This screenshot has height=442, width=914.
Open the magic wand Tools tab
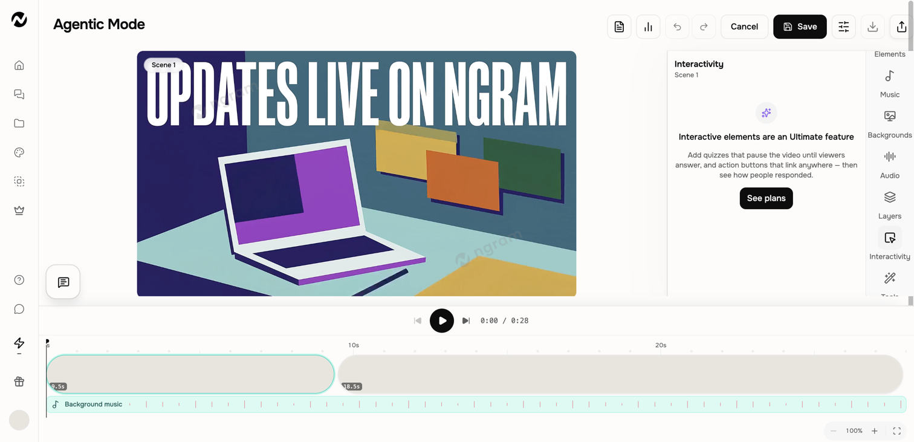coord(890,279)
